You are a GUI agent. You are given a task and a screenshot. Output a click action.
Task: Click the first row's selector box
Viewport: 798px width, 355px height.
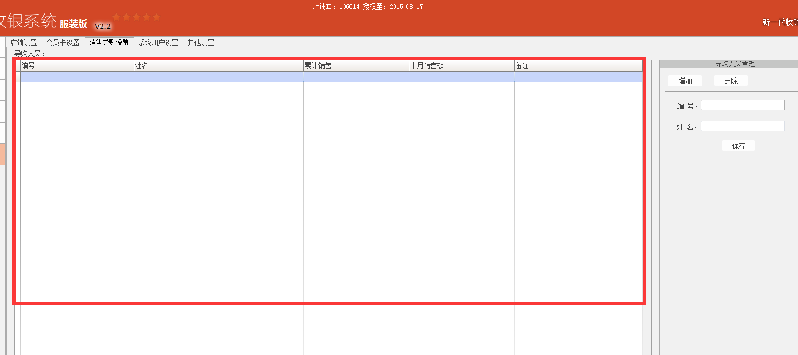pos(18,77)
